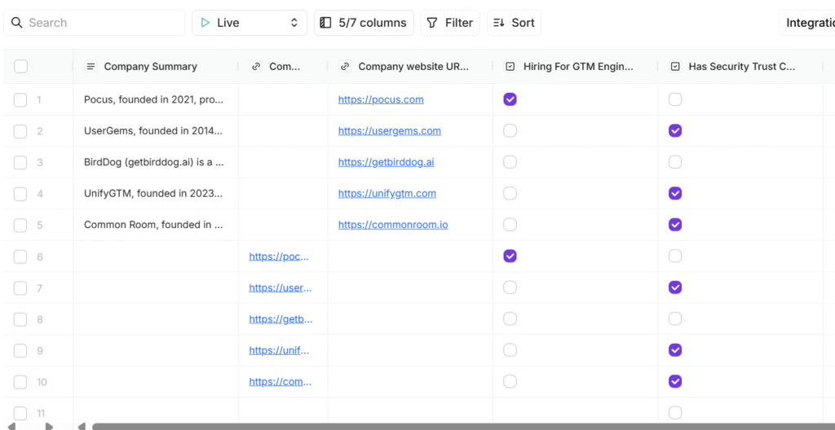The height and width of the screenshot is (430, 835).
Task: Open the https://pocus.com link
Action: tap(381, 99)
